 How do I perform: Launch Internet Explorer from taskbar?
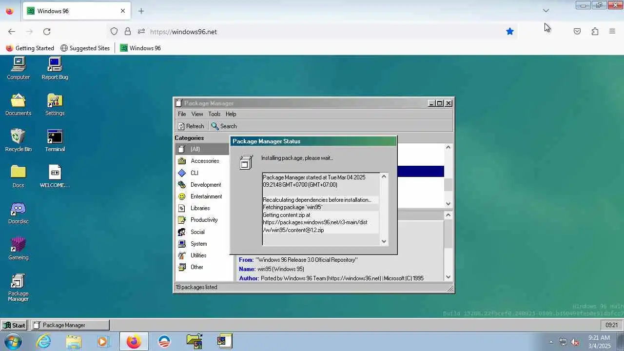(44, 341)
